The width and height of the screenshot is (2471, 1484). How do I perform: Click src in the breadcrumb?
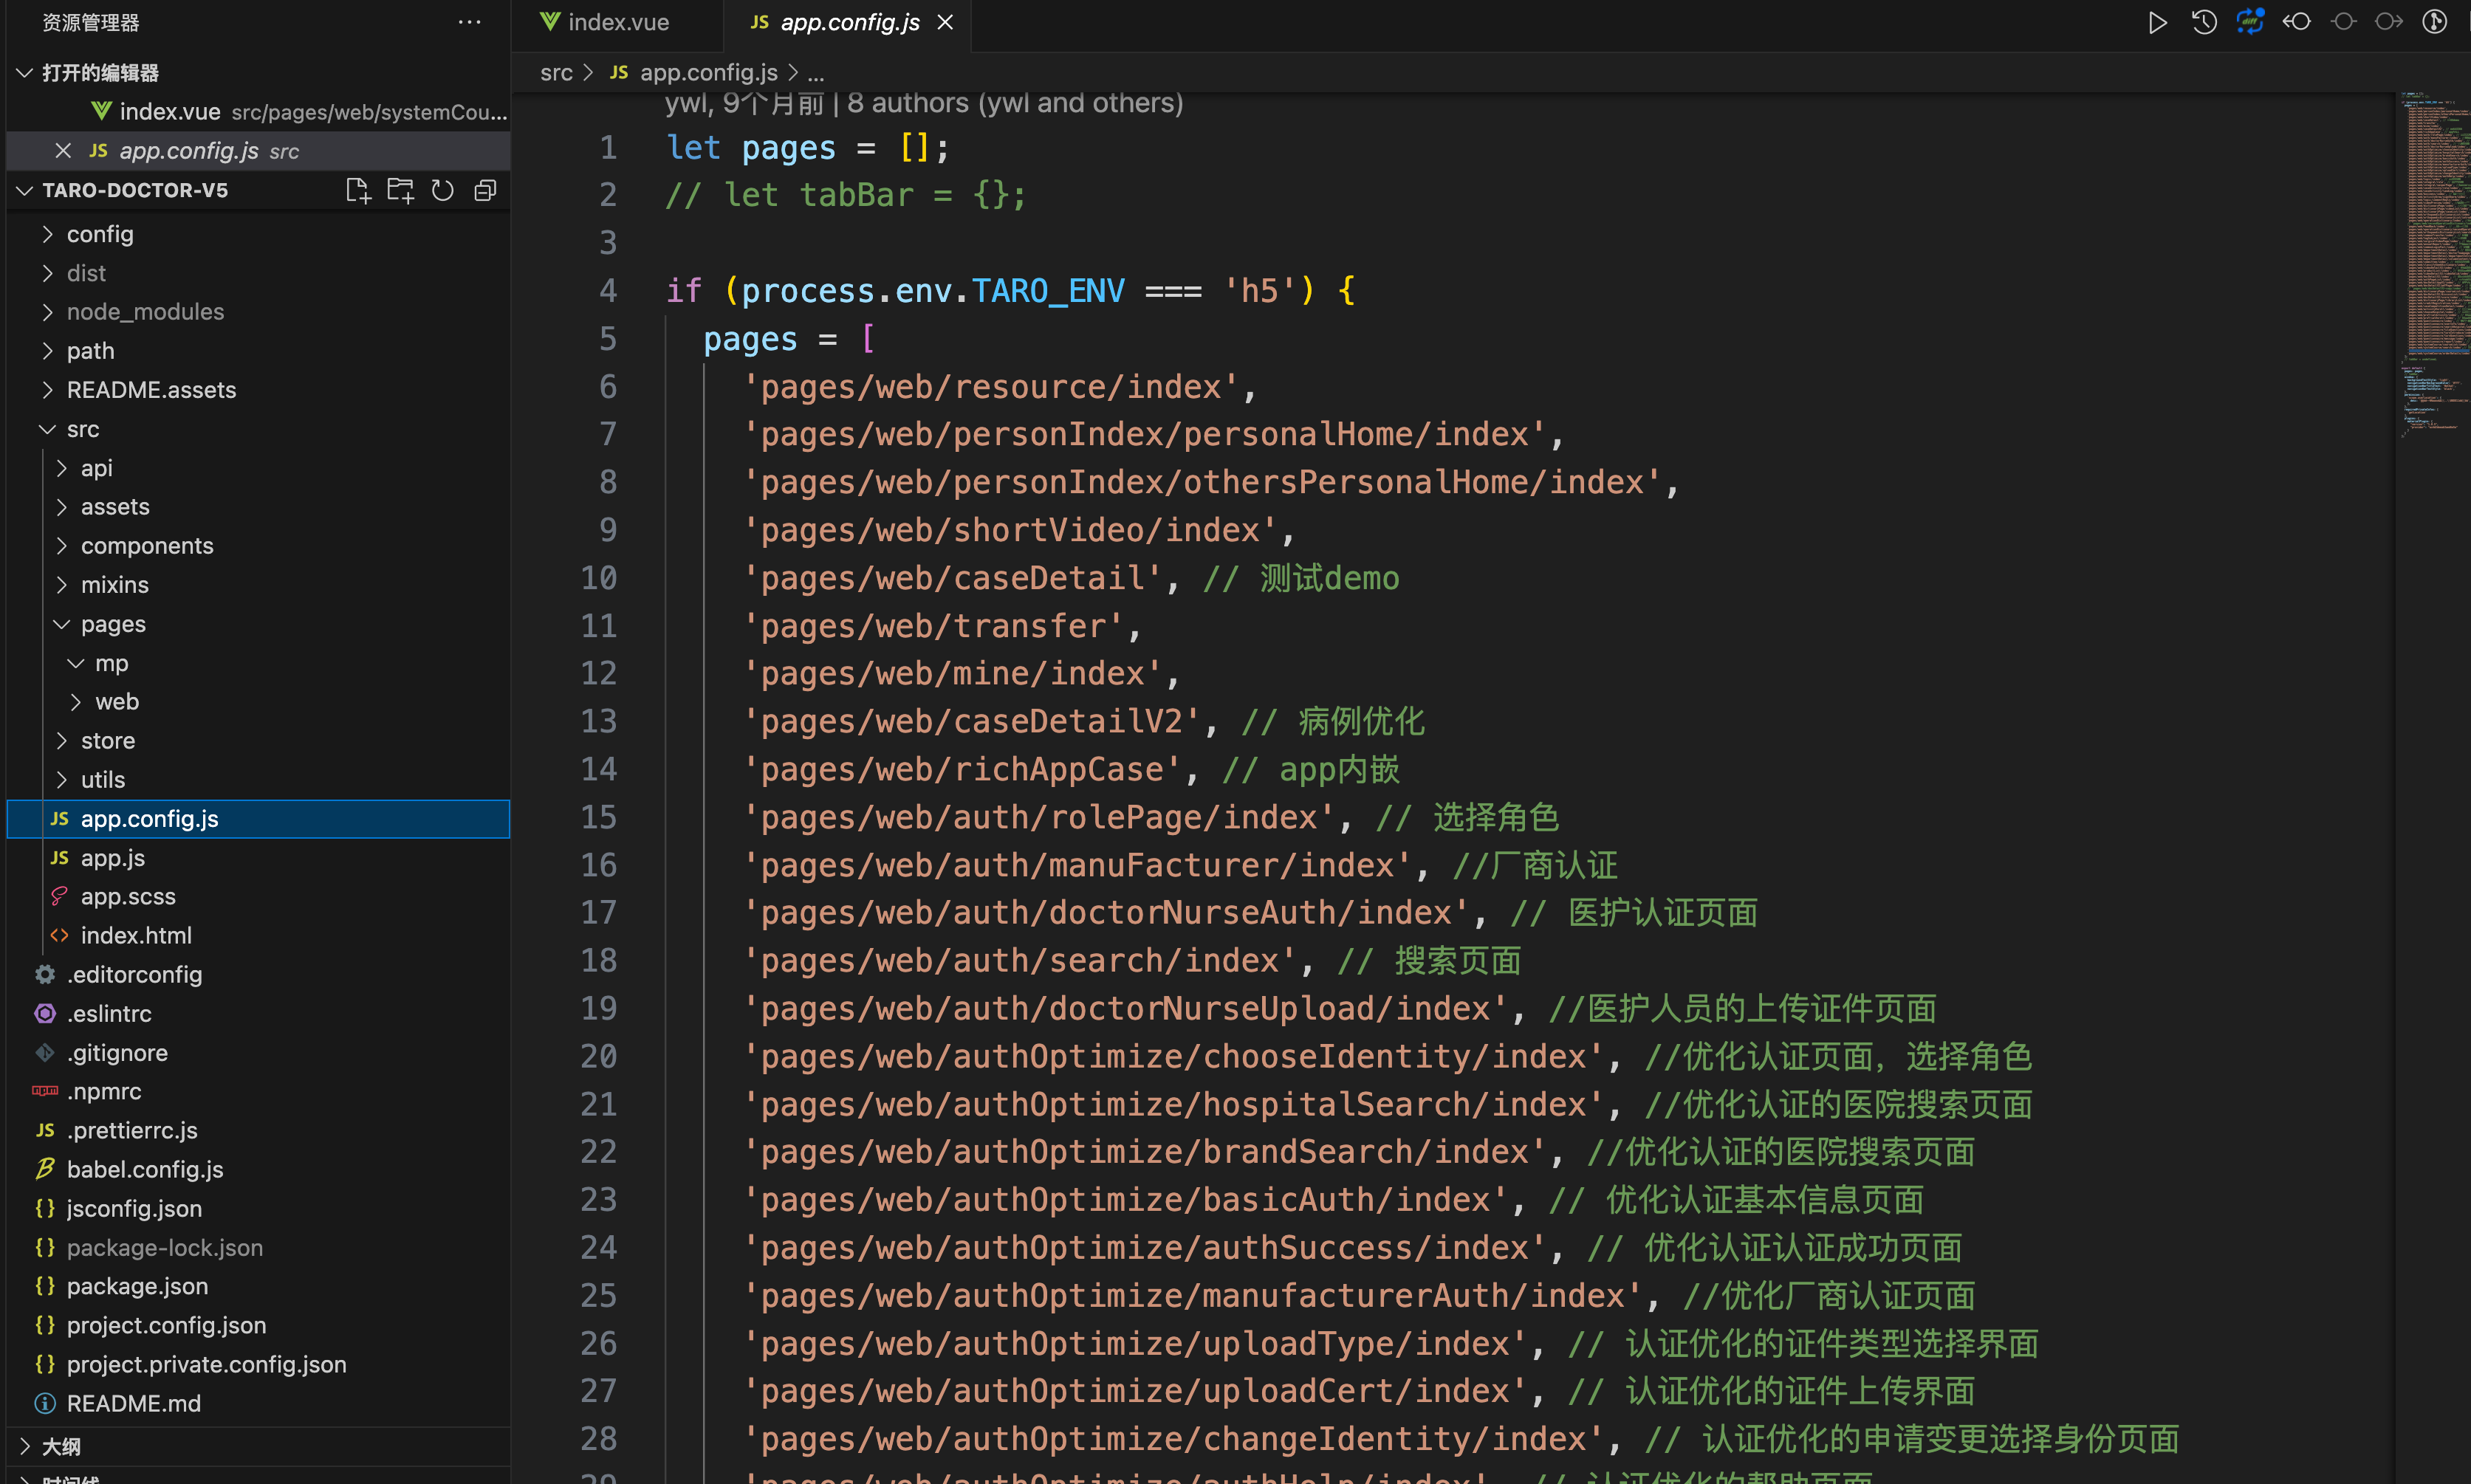(x=556, y=73)
